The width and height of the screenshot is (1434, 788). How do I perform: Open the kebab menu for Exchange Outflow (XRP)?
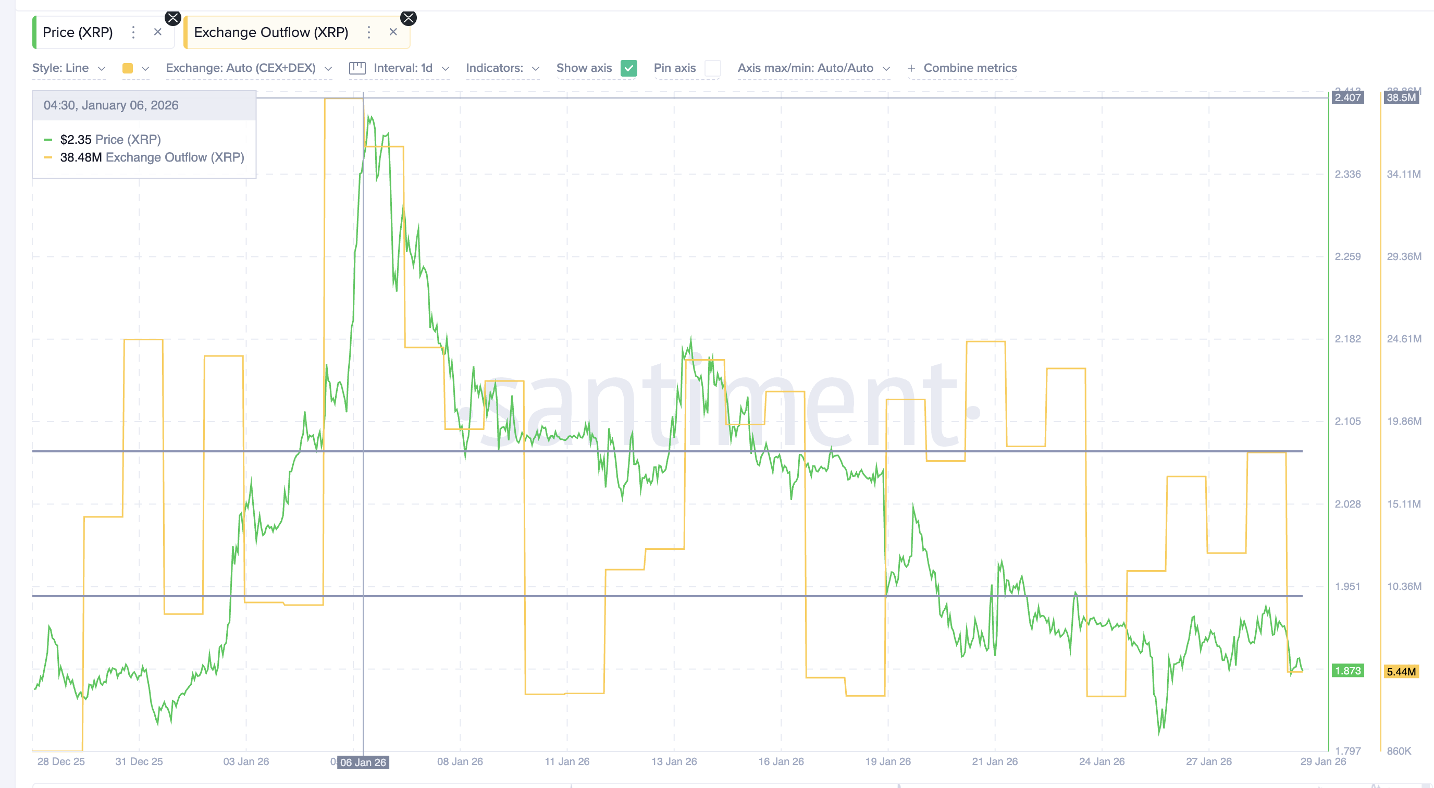pos(368,32)
